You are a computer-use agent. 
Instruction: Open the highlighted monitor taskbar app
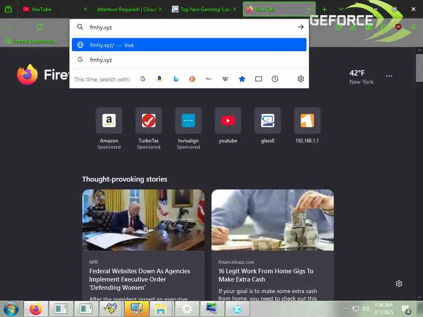(136, 309)
